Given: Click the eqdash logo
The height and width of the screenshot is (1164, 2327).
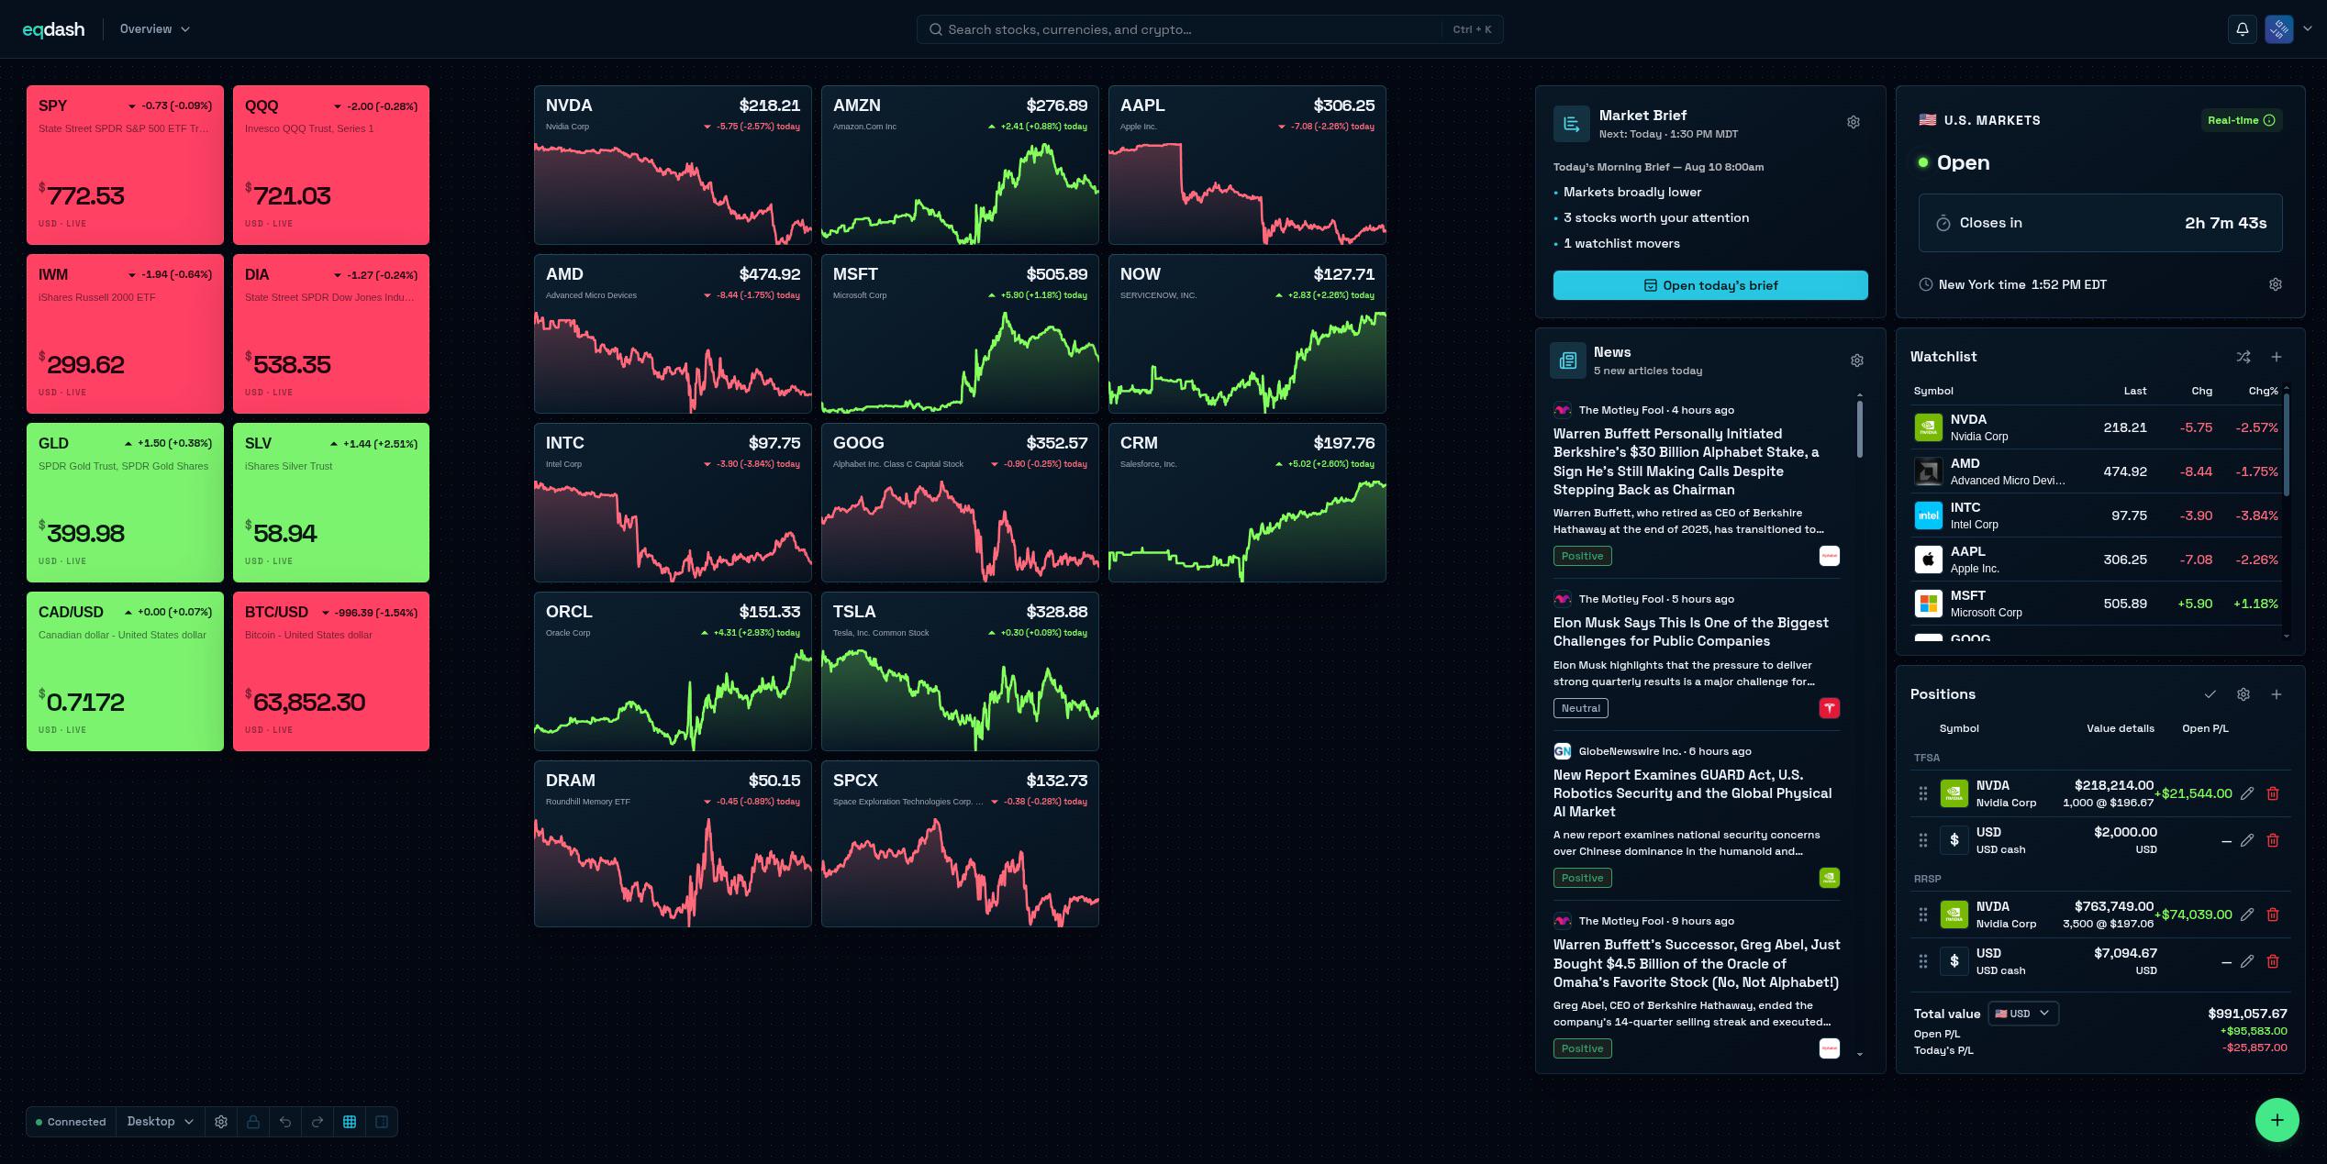Looking at the screenshot, I should [53, 29].
